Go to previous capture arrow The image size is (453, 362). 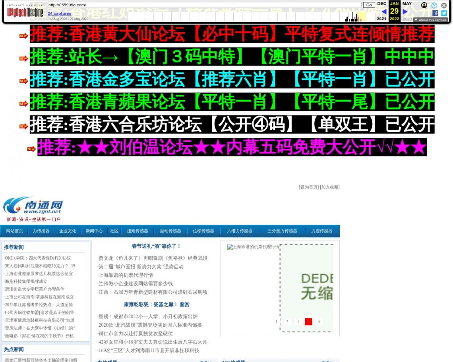(384, 12)
